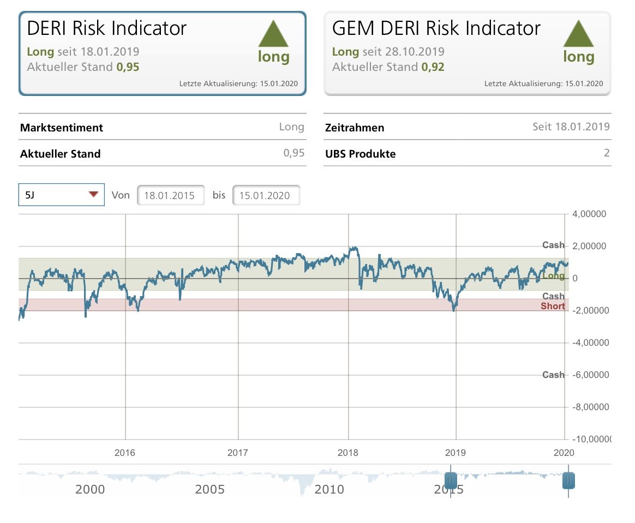Open the 5J time range dropdown
635x523 pixels.
pyautogui.click(x=61, y=195)
